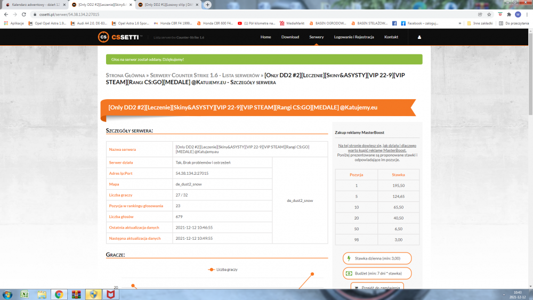Open Chrome profile avatar icon
This screenshot has width=533, height=300.
518,14
